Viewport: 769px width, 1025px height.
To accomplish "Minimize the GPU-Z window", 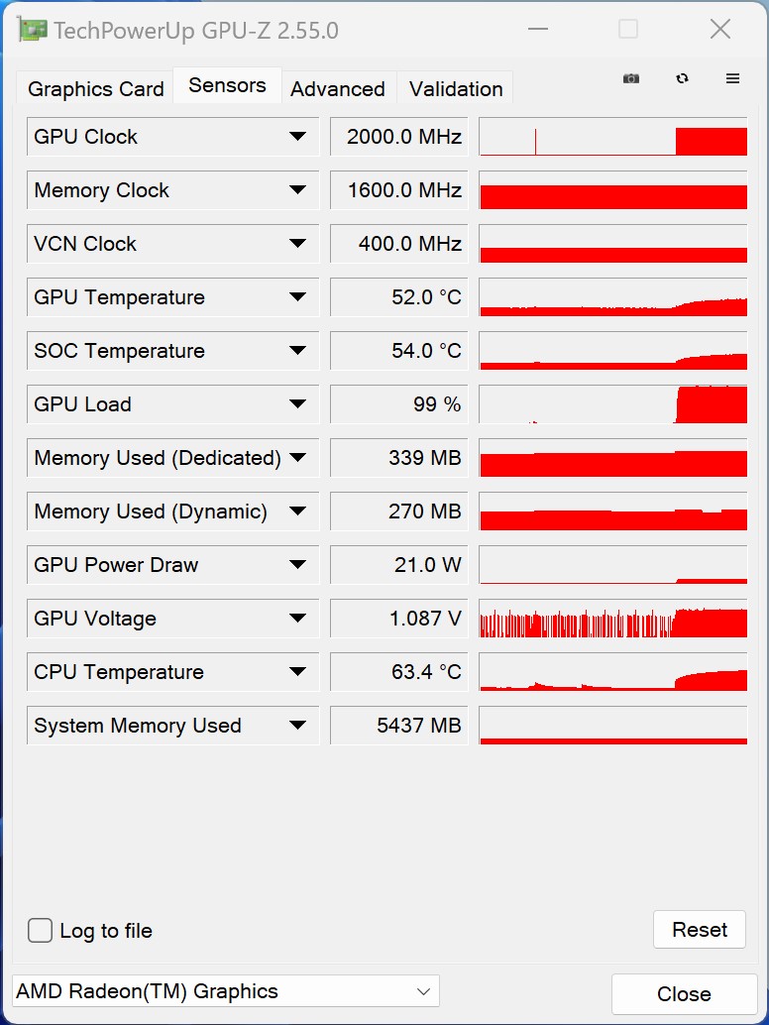I will tap(538, 30).
